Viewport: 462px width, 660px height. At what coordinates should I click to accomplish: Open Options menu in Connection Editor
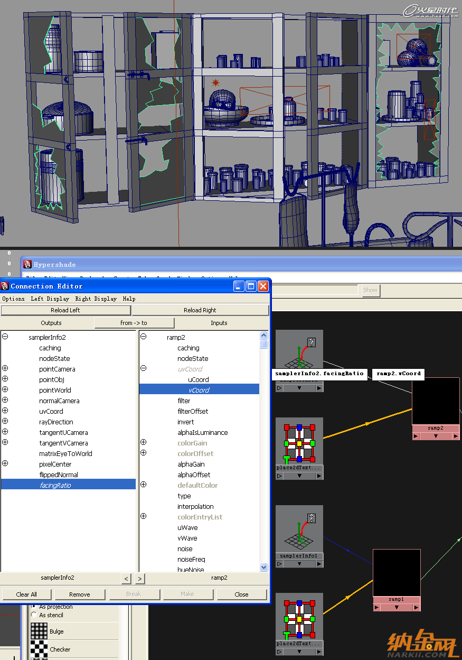(13, 299)
